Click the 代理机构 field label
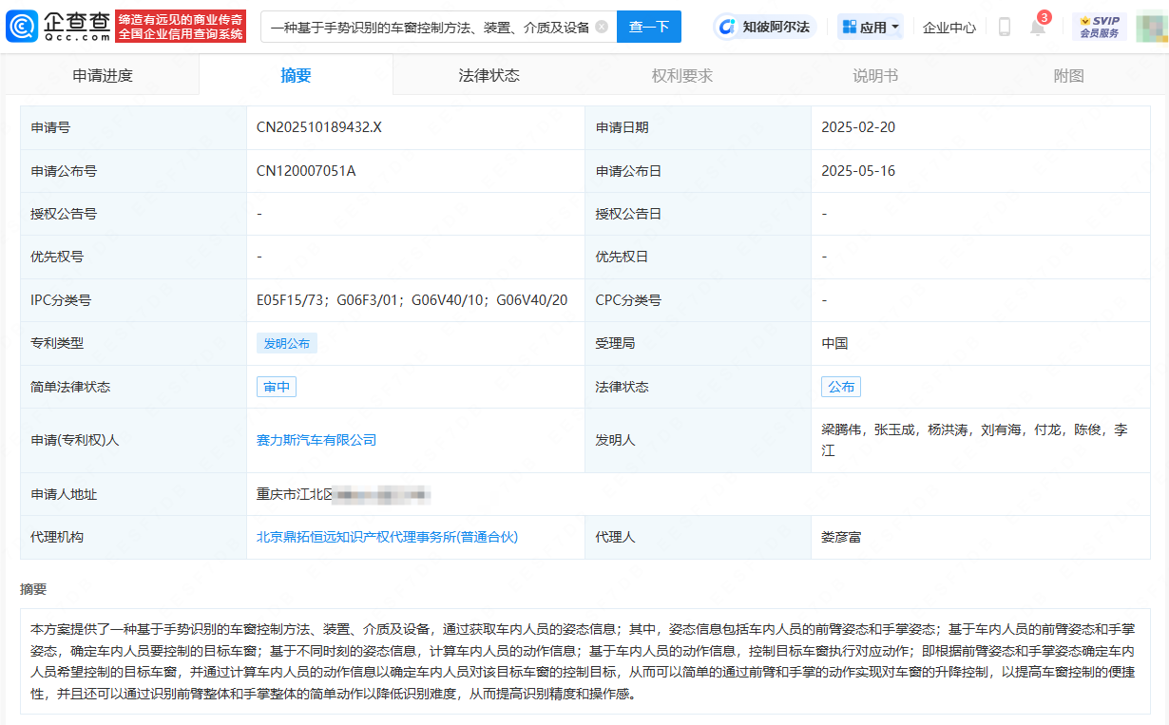1169x725 pixels. (57, 537)
